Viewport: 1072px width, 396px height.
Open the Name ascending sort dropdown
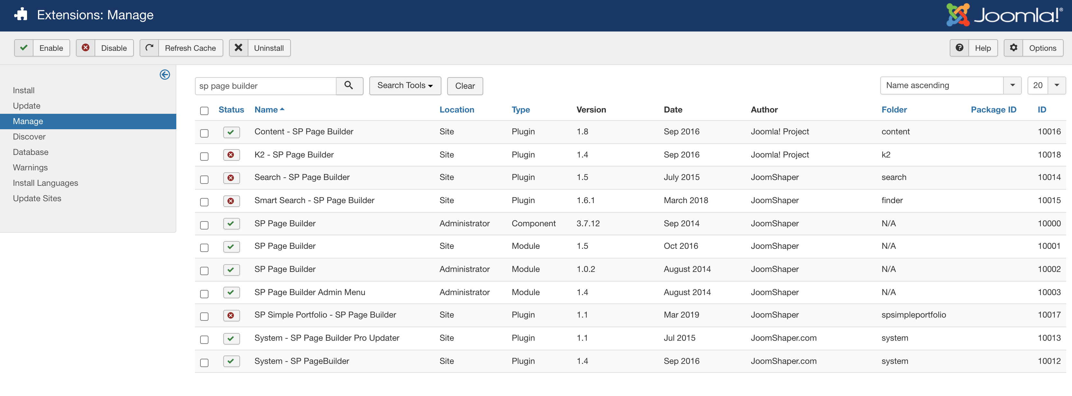coord(950,85)
